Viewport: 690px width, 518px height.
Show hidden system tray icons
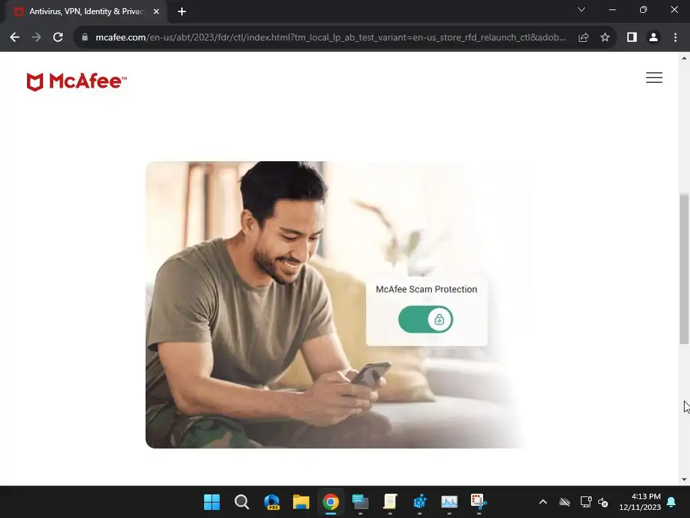[543, 502]
